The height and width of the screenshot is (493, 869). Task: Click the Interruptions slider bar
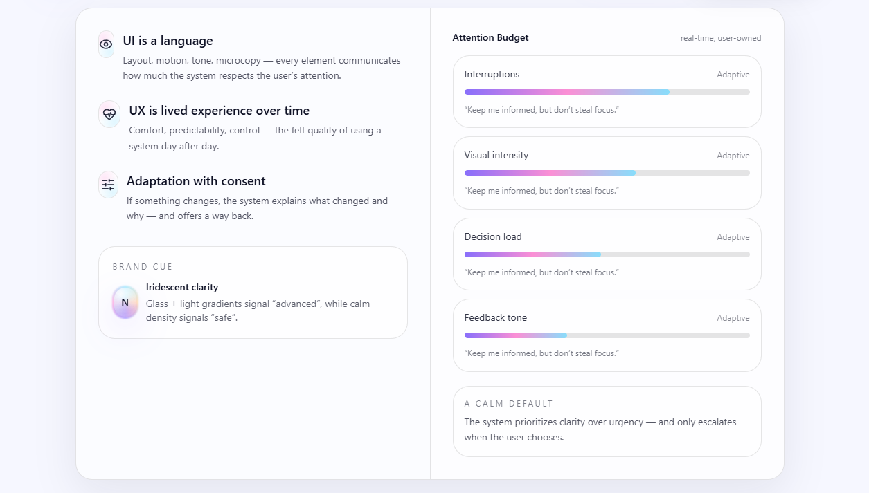click(607, 92)
